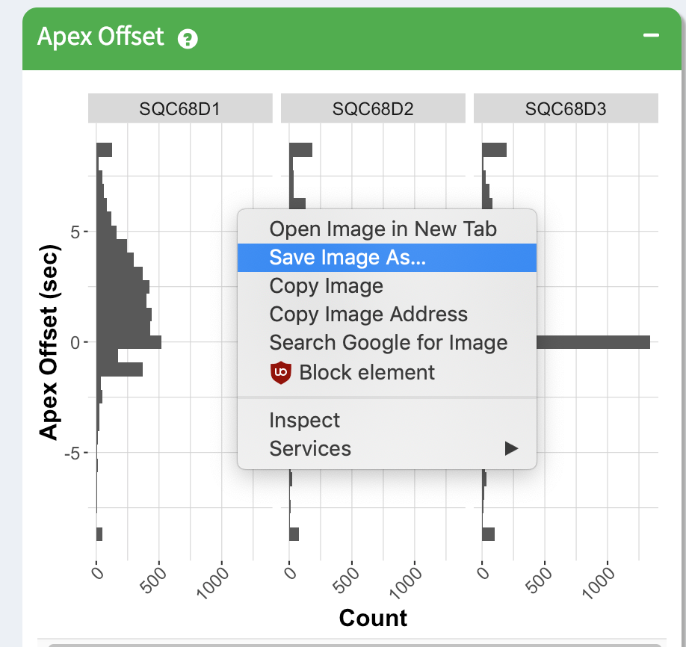Click the SQC68D2 facet header

pyautogui.click(x=373, y=108)
